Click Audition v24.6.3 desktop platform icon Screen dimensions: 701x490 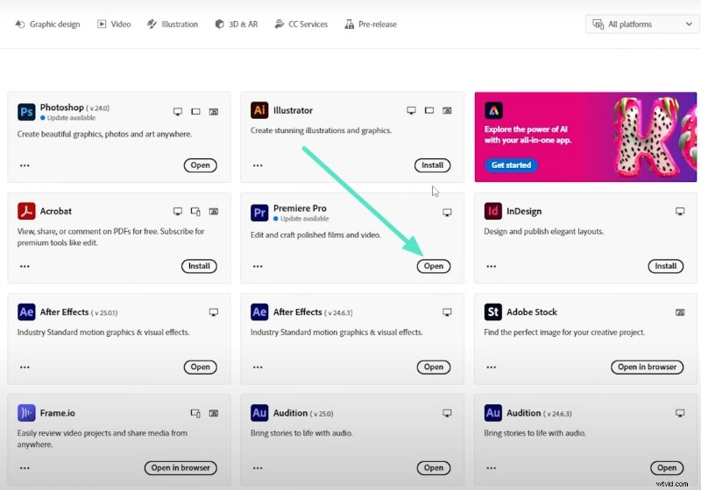tap(680, 413)
